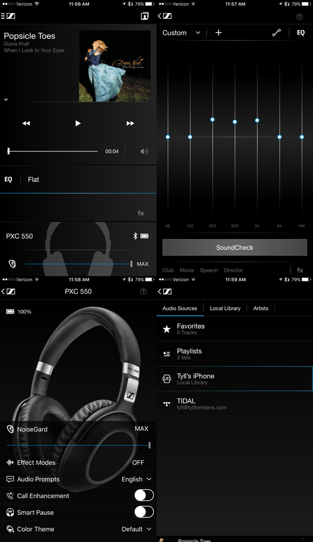The image size is (313, 542).
Task: Add a new EQ preset with plus
Action: point(219,32)
